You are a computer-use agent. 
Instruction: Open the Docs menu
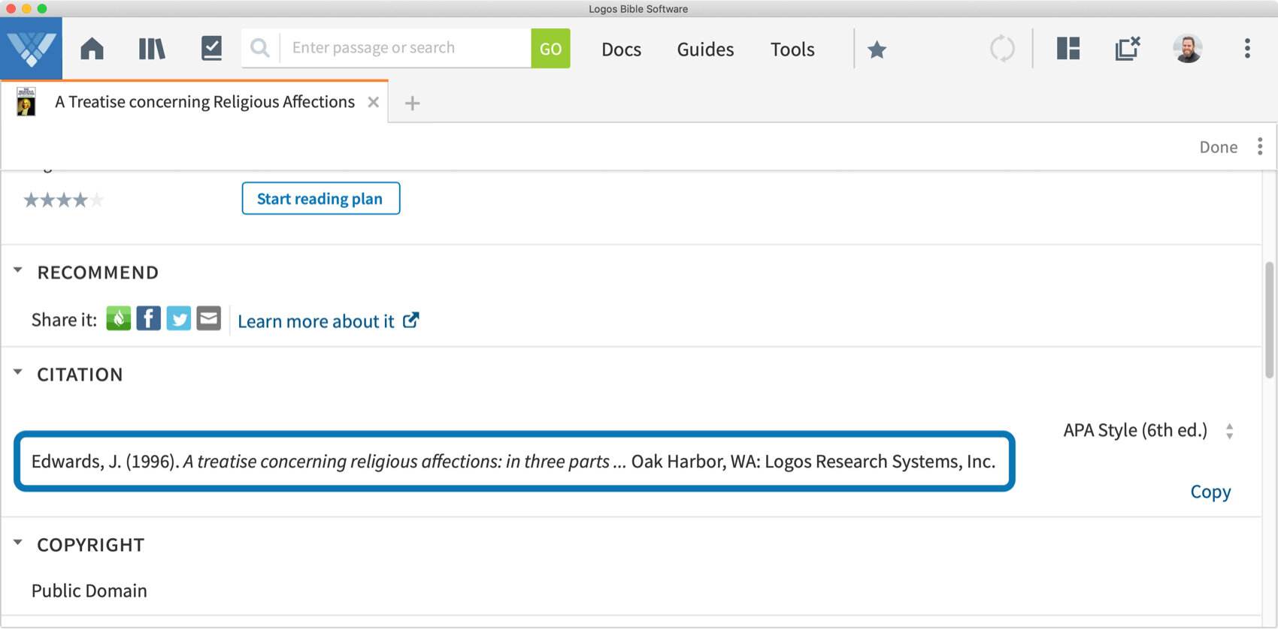click(x=622, y=50)
